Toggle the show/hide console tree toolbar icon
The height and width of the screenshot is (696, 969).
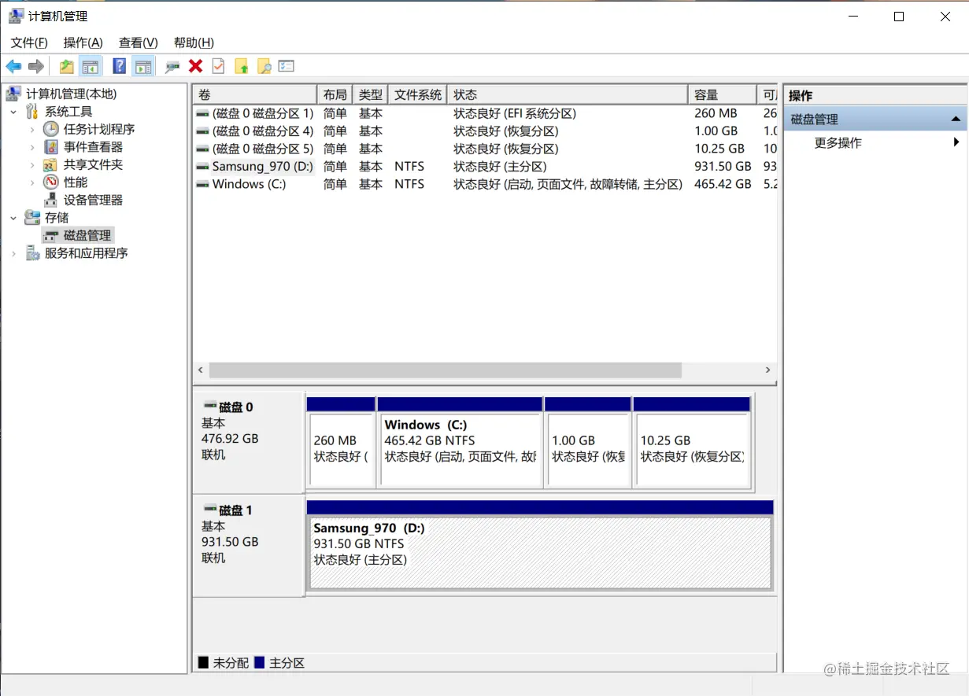click(x=91, y=67)
